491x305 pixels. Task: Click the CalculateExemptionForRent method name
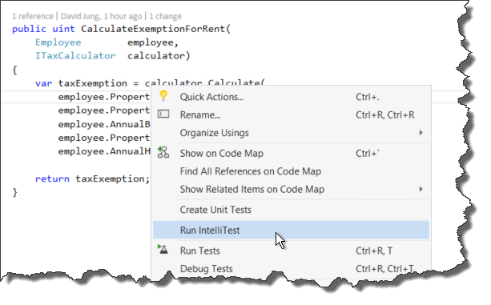[153, 29]
